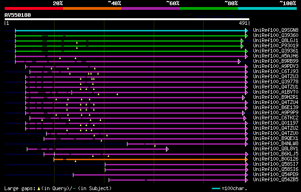Click the cyan 100char scale bar
Screen dimensions: 301x192
216,189
